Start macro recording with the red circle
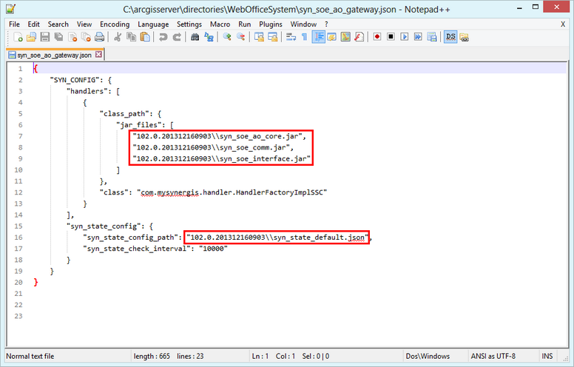Image resolution: width=574 pixels, height=367 pixels. pyautogui.click(x=377, y=37)
